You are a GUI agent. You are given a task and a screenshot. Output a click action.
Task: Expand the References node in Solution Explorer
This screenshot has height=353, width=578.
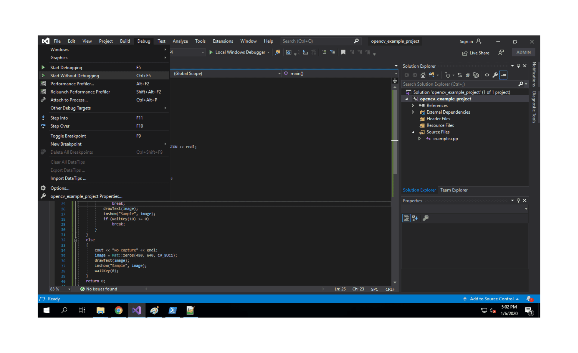tap(413, 106)
